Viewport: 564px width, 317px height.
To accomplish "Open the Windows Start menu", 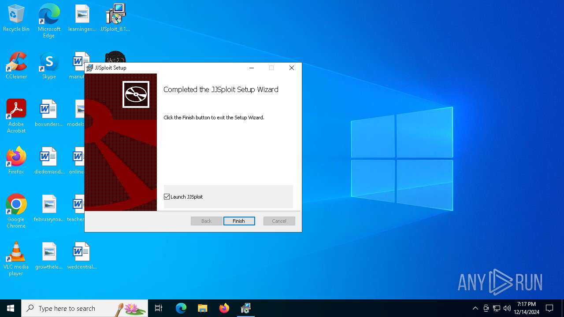I will coord(11,308).
